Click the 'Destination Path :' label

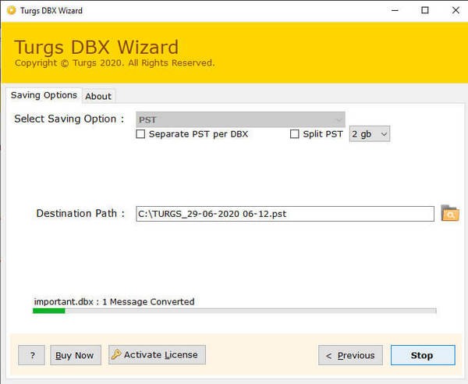[80, 214]
